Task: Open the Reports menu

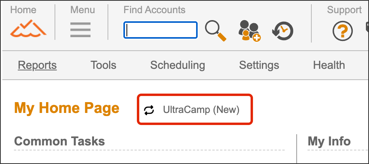Action: pos(37,65)
